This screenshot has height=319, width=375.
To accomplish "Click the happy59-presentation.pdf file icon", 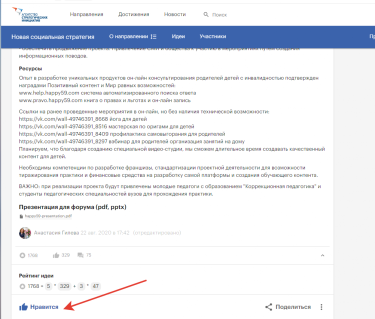I will [x=21, y=216].
